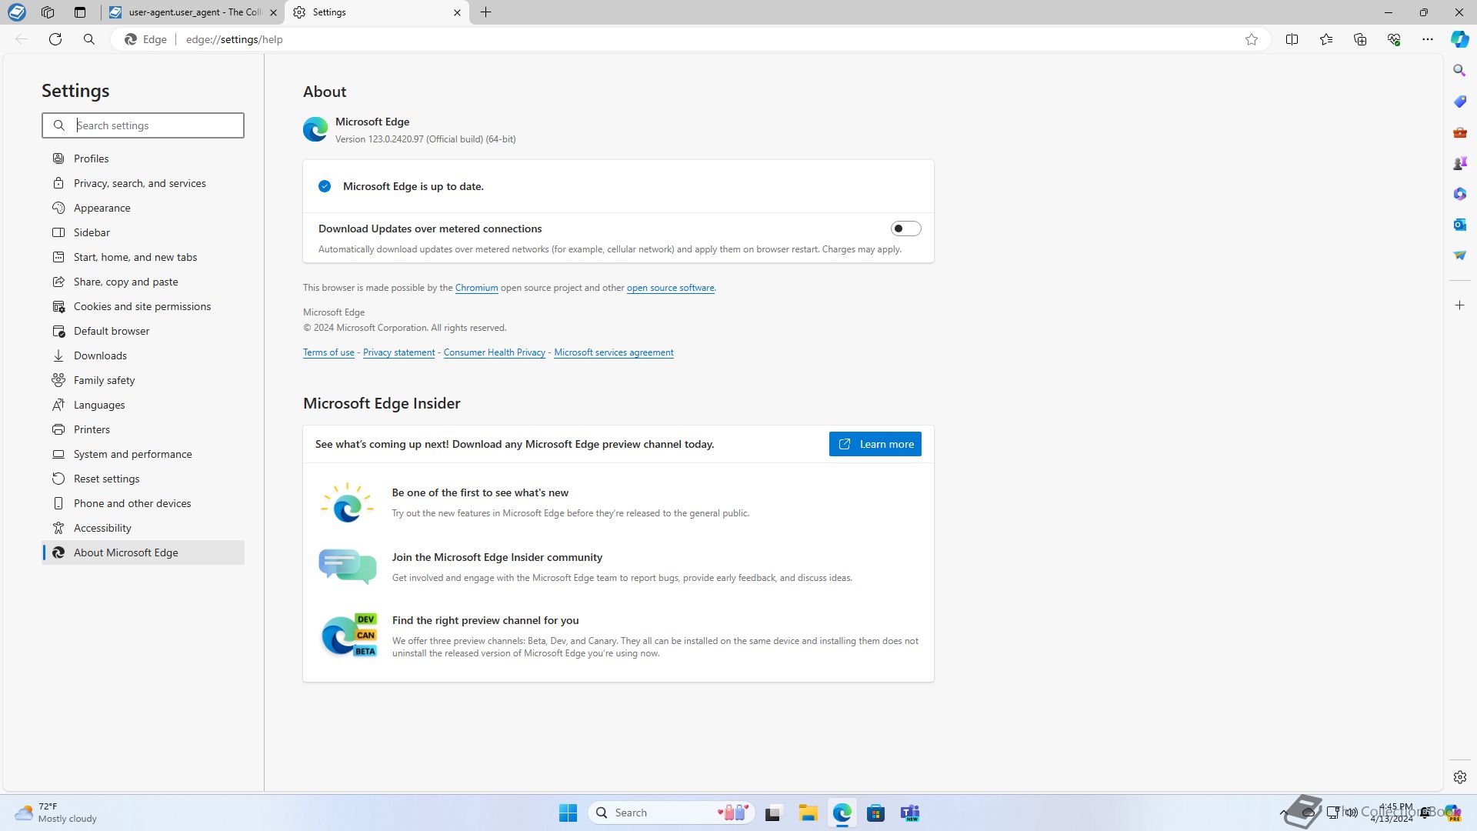Viewport: 1477px width, 831px height.
Task: Click the search icon beside refresh
Action: point(89,39)
